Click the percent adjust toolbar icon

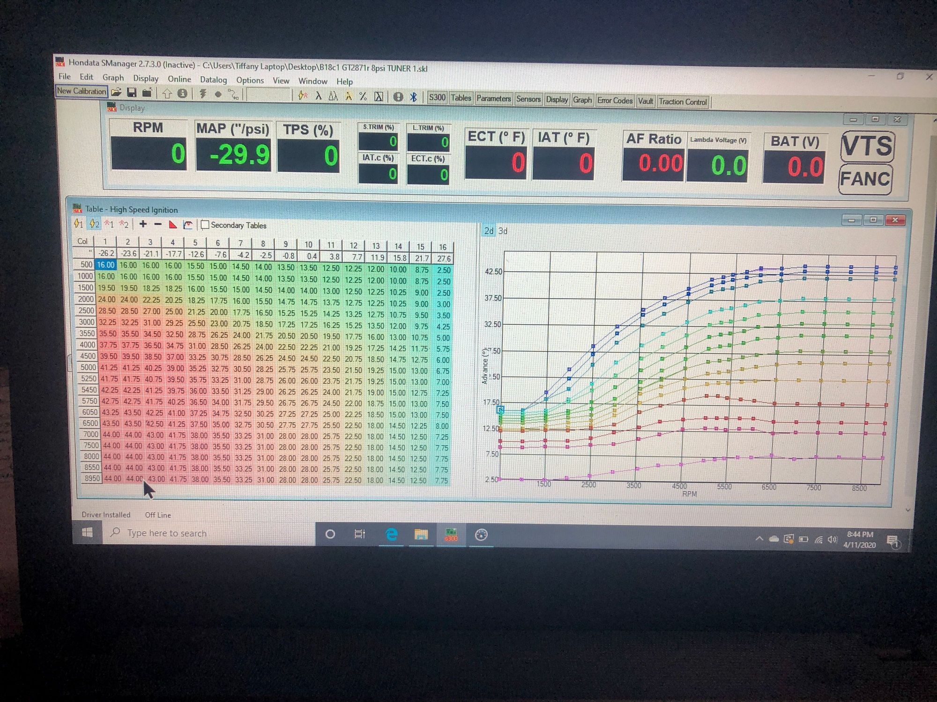363,96
